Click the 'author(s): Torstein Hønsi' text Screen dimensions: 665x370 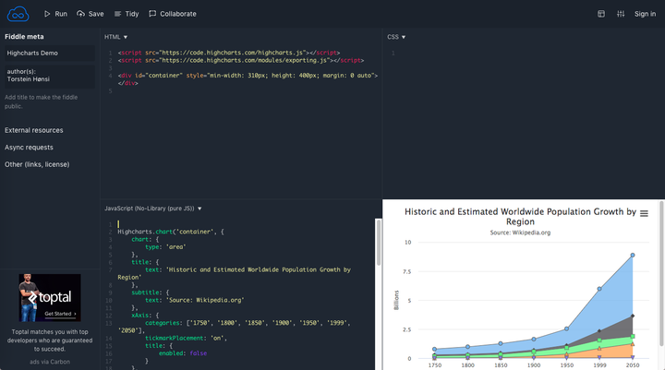pos(28,76)
